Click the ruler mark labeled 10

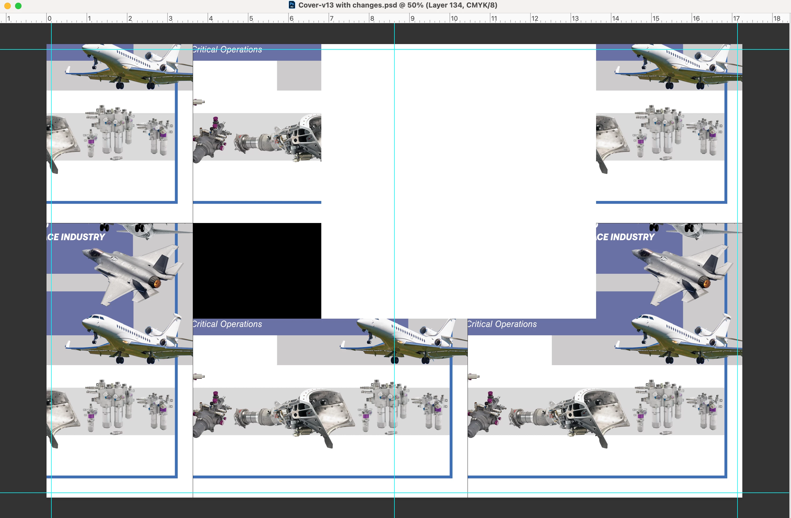click(454, 19)
